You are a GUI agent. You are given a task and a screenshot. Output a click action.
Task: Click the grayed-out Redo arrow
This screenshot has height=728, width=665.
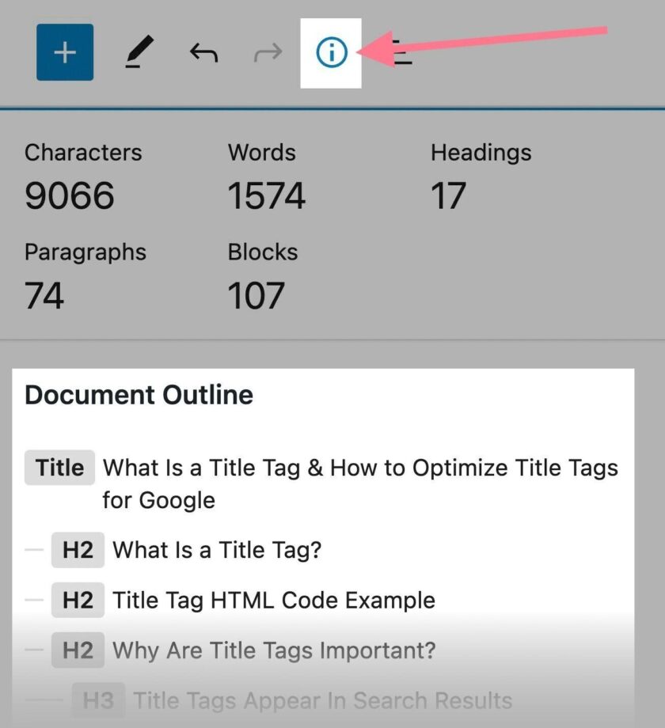click(268, 53)
